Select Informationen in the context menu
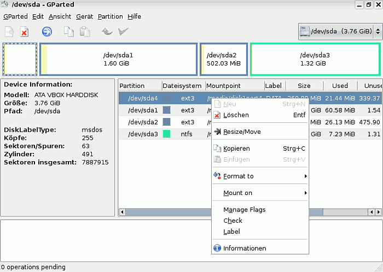The width and height of the screenshot is (383, 272). 245,249
